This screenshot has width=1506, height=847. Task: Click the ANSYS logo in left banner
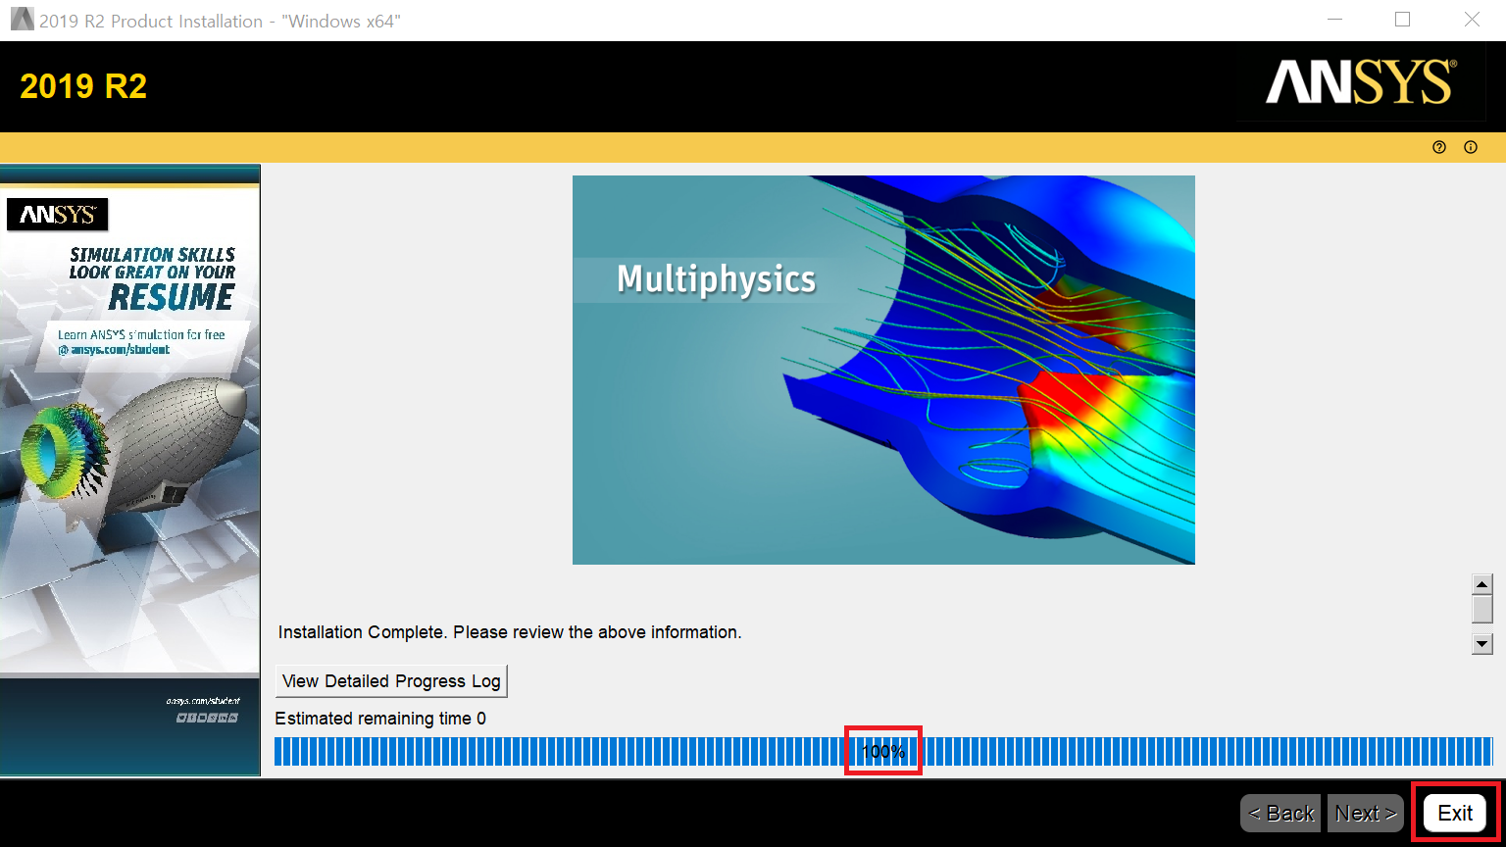point(57,215)
